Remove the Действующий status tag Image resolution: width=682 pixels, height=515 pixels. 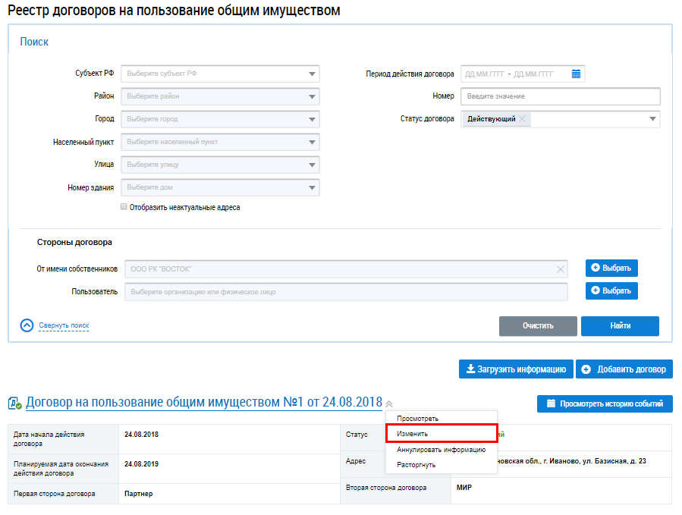(523, 119)
